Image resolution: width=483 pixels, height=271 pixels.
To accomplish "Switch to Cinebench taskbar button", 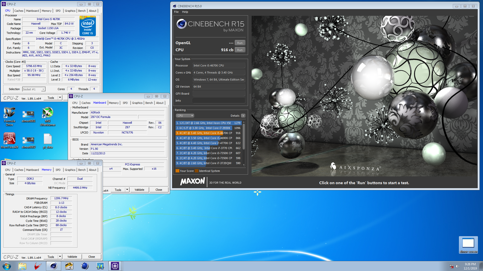I will coord(54,266).
